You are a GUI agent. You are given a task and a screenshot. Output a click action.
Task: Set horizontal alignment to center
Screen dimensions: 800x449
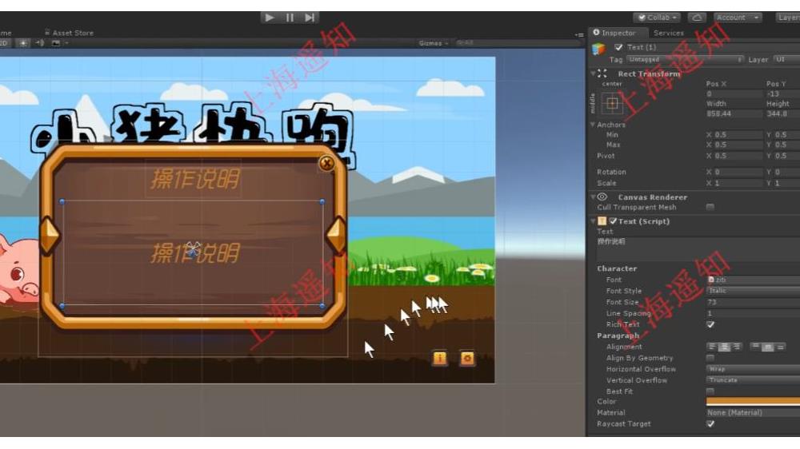725,347
